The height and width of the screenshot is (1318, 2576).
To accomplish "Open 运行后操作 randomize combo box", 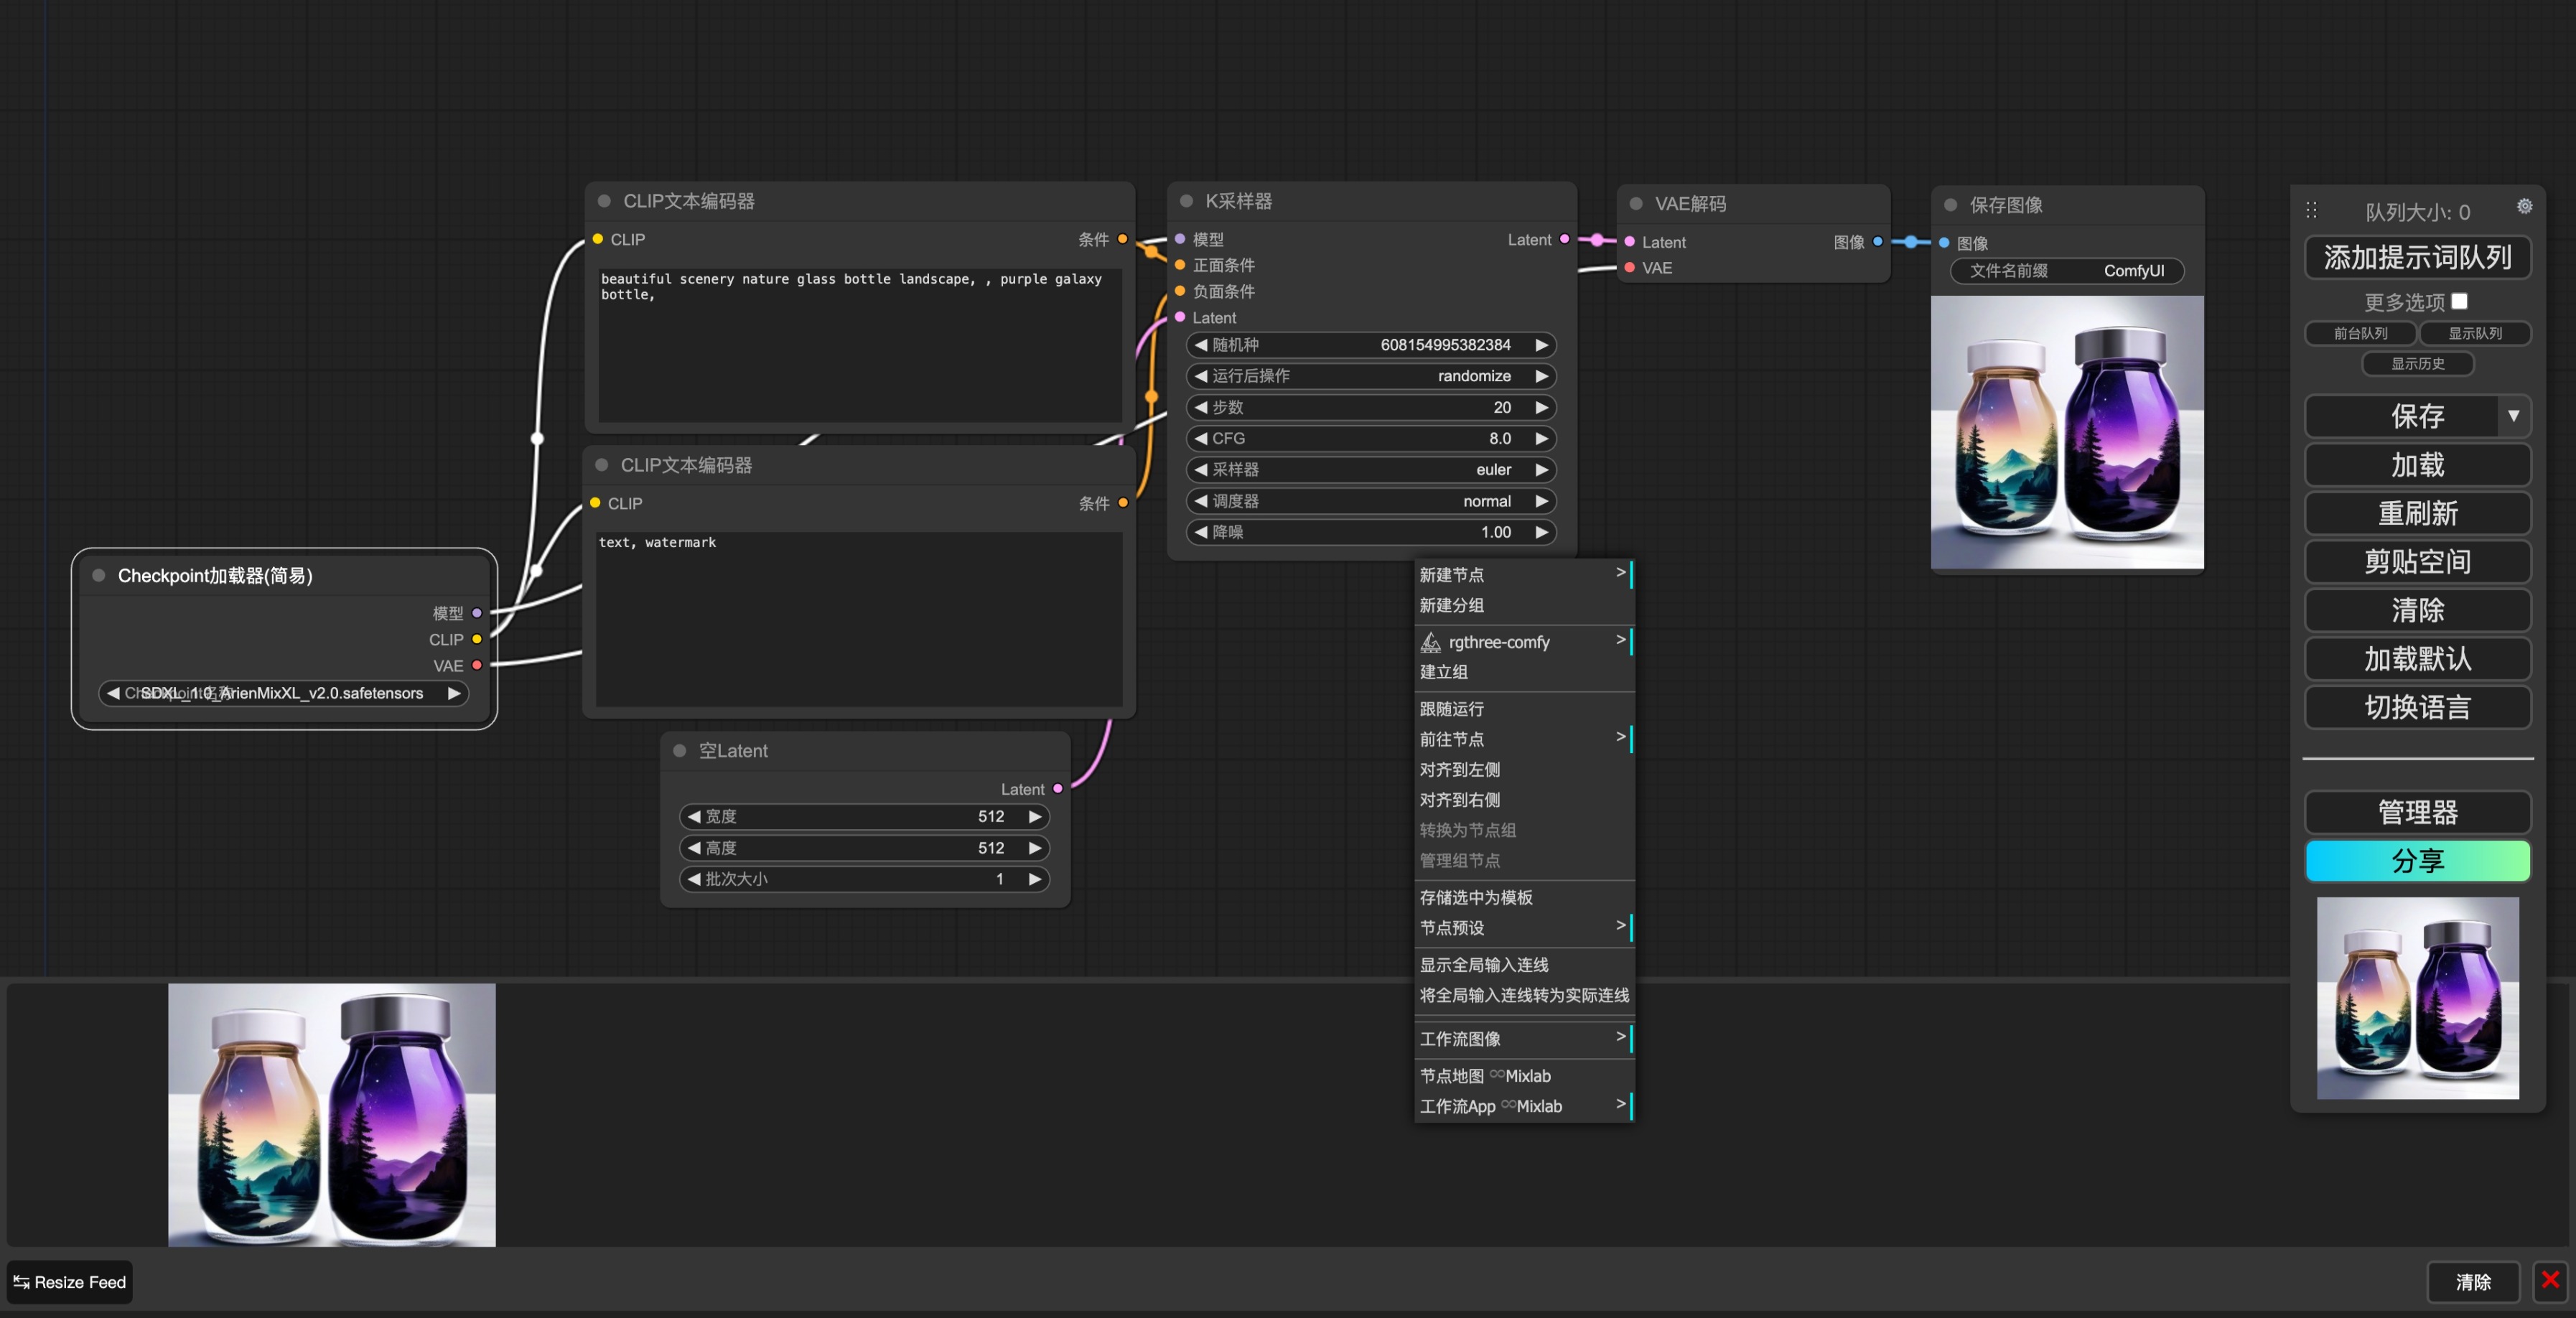I will 1371,376.
